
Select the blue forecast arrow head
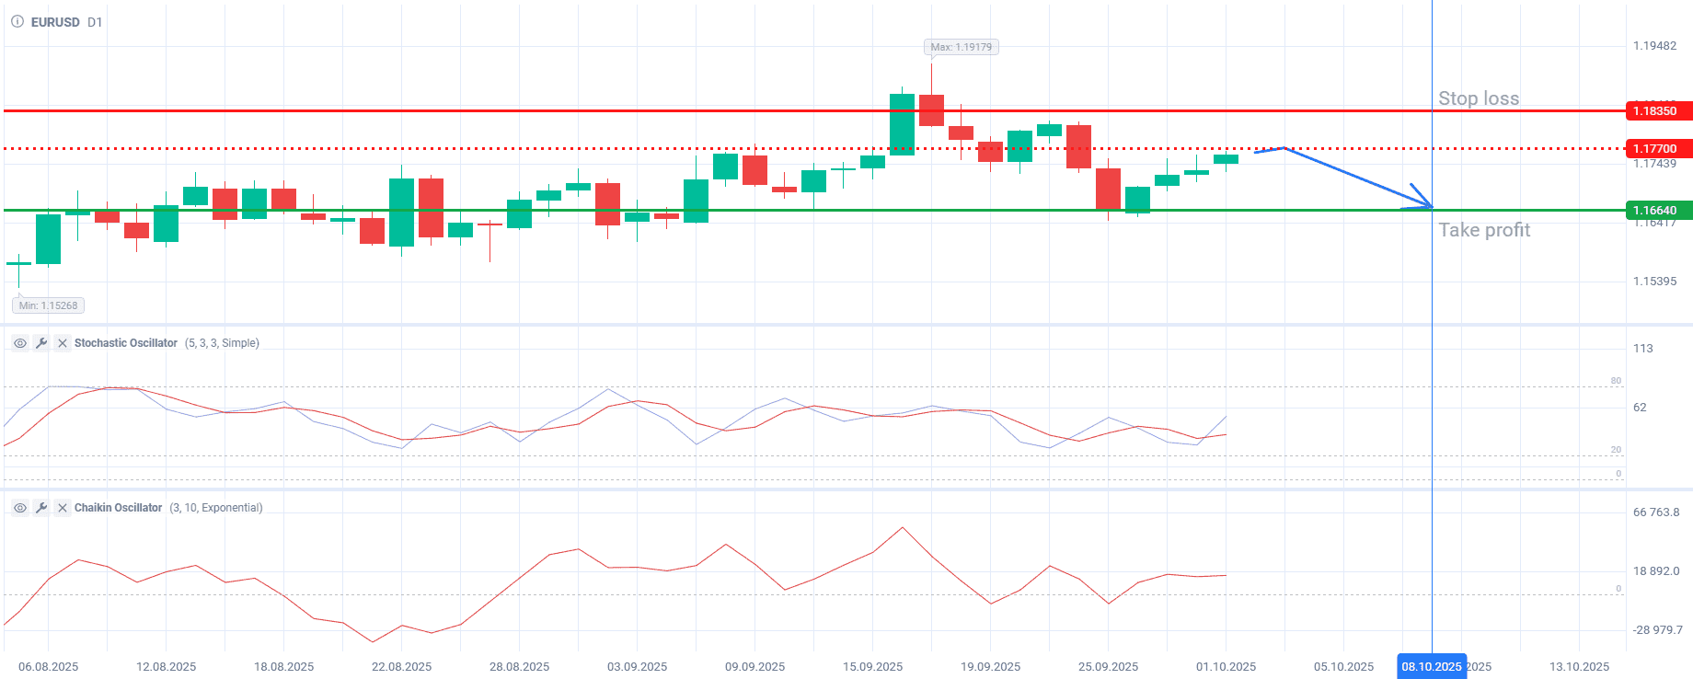(1425, 202)
